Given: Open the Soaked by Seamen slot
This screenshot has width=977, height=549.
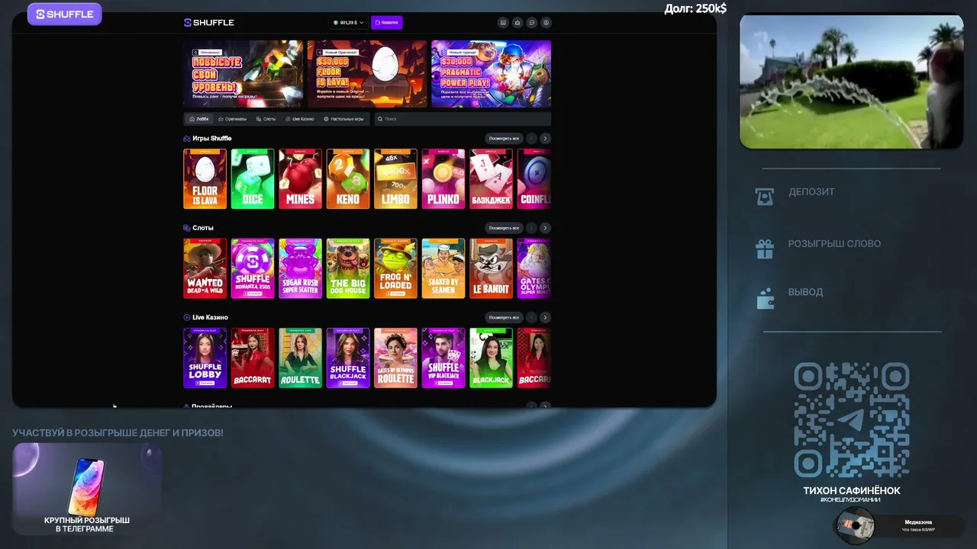Looking at the screenshot, I should [x=443, y=268].
